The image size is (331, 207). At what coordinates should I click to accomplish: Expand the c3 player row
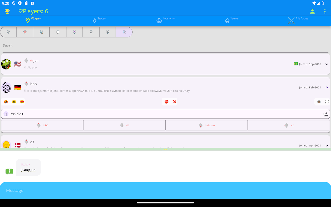pos(326,146)
